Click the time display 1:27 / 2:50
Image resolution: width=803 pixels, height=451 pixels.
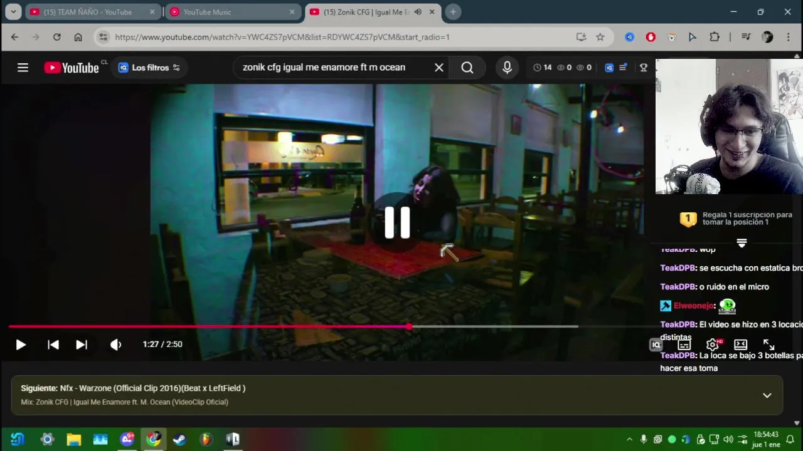point(162,345)
